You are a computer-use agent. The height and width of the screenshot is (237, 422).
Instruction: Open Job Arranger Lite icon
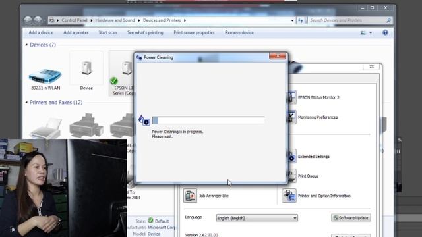pos(190,196)
